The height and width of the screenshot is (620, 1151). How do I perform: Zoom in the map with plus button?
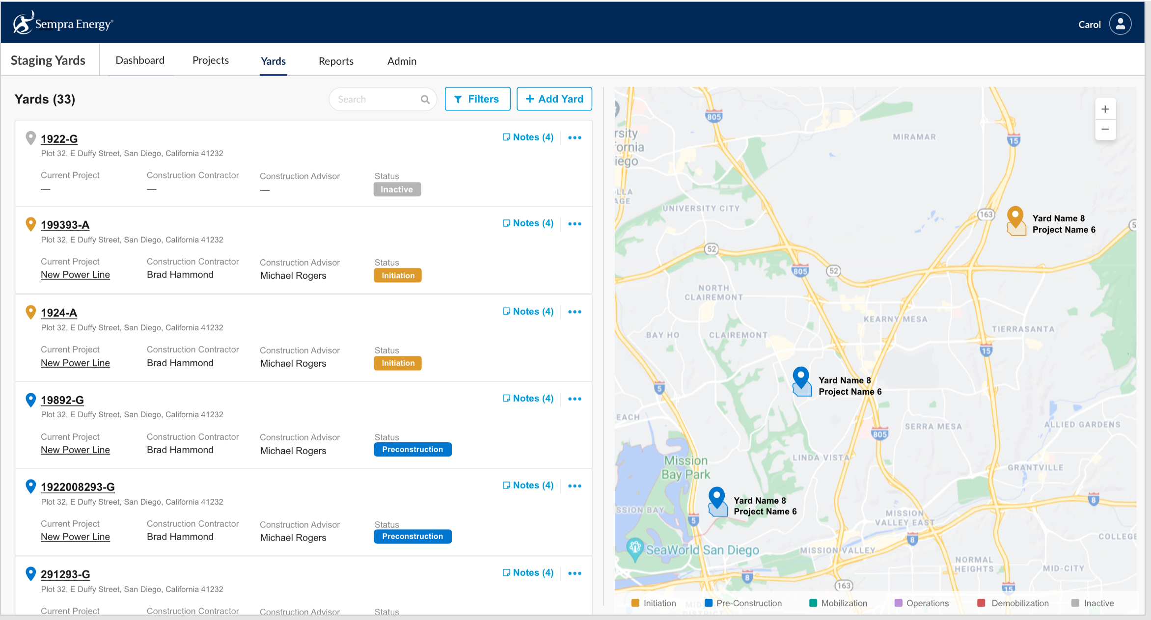click(x=1105, y=109)
